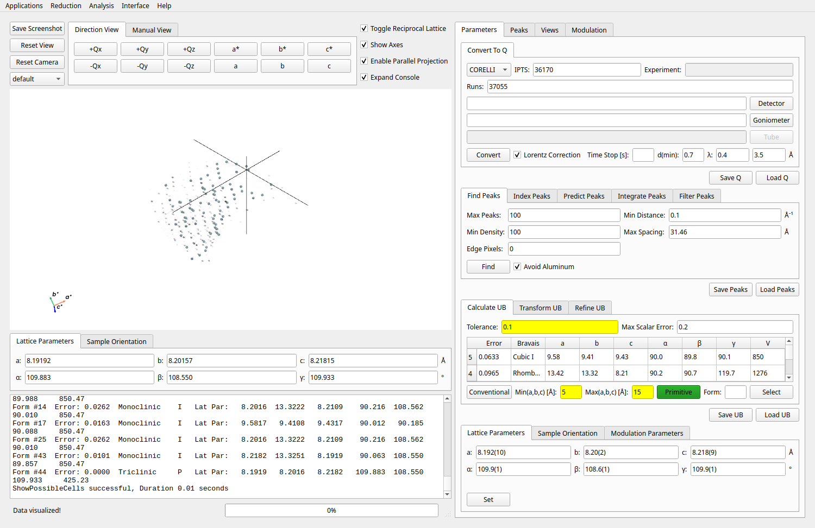Click Save Peaks button
Image resolution: width=815 pixels, height=528 pixels.
click(731, 289)
